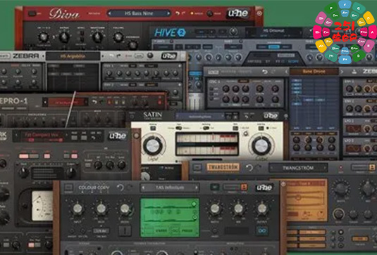
Task: Click output knob in Diva header
Action: (x=210, y=13)
